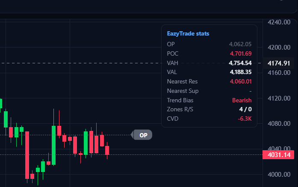
Task: Select the POC value 4,701.69
Action: tap(241, 53)
